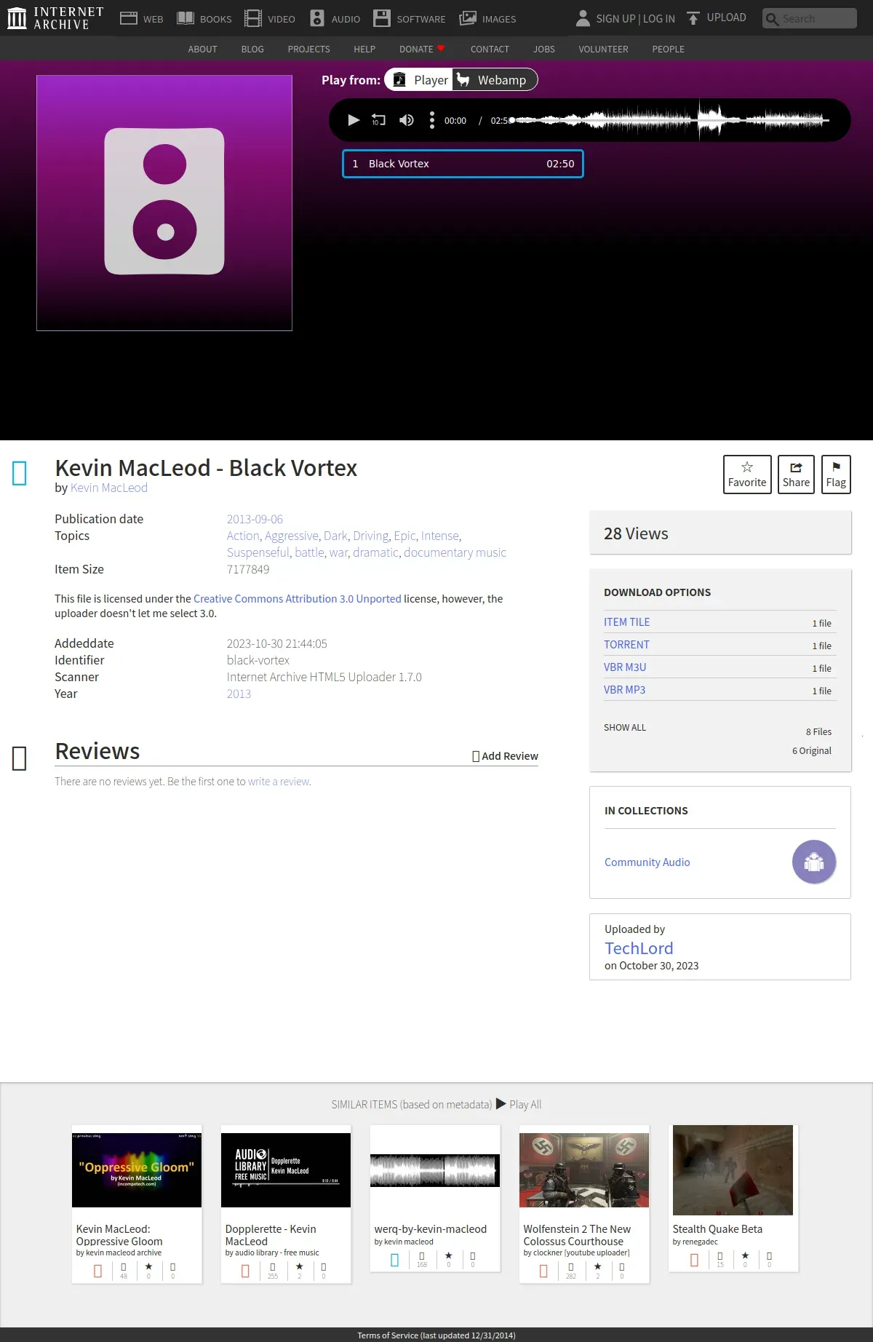The image size is (873, 1342).
Task: Open Creative Commons Attribution 3.0 Unported link
Action: point(298,599)
